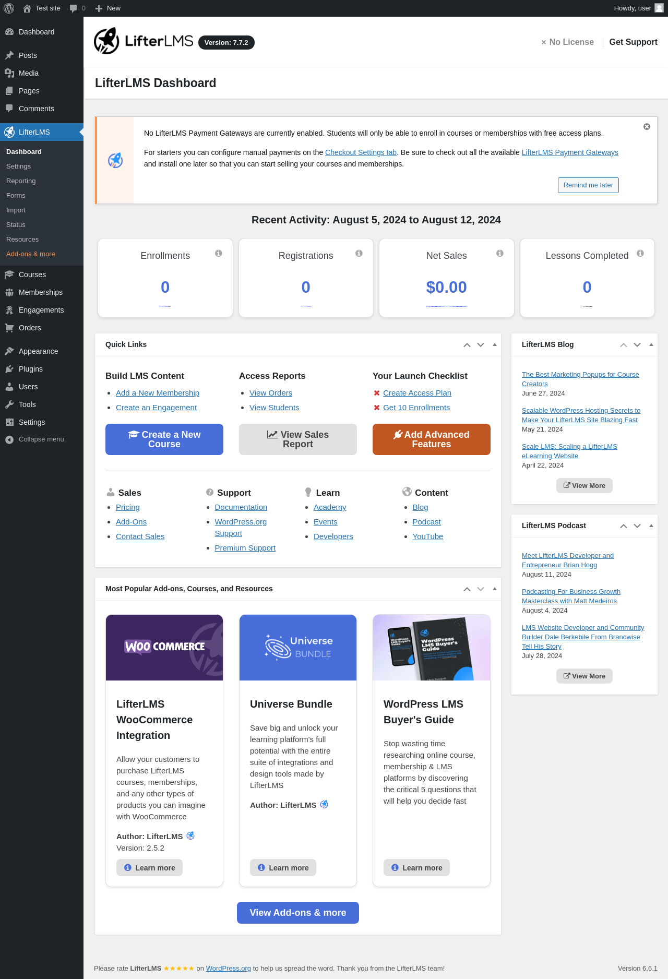Open Orders in the sidebar
The image size is (668, 979).
(x=42, y=328)
